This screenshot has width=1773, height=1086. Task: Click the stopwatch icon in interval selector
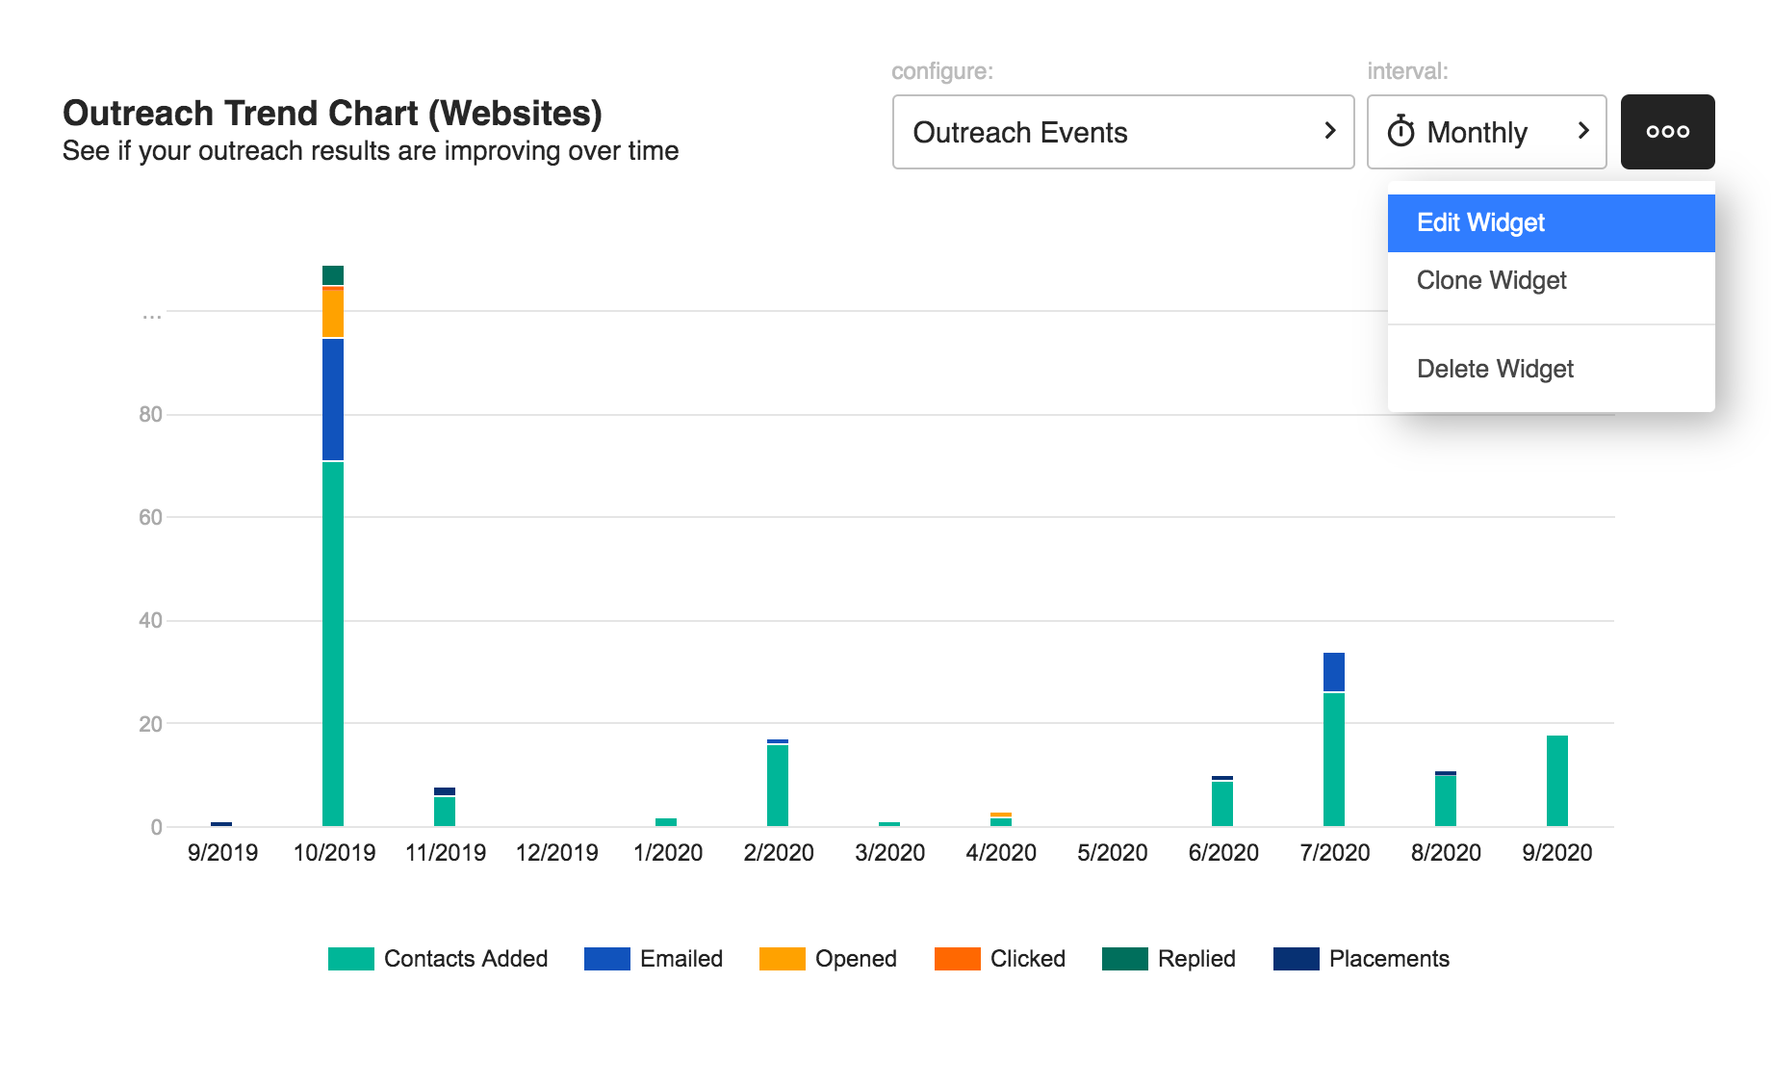(x=1400, y=132)
